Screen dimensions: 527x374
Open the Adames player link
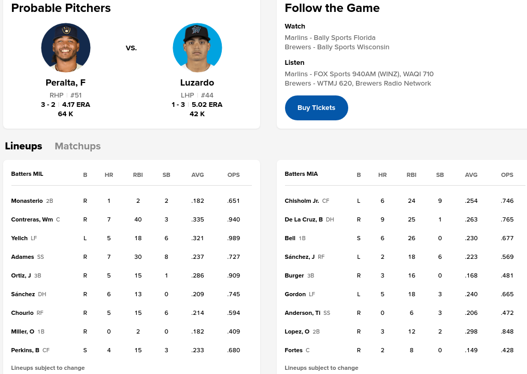[23, 257]
